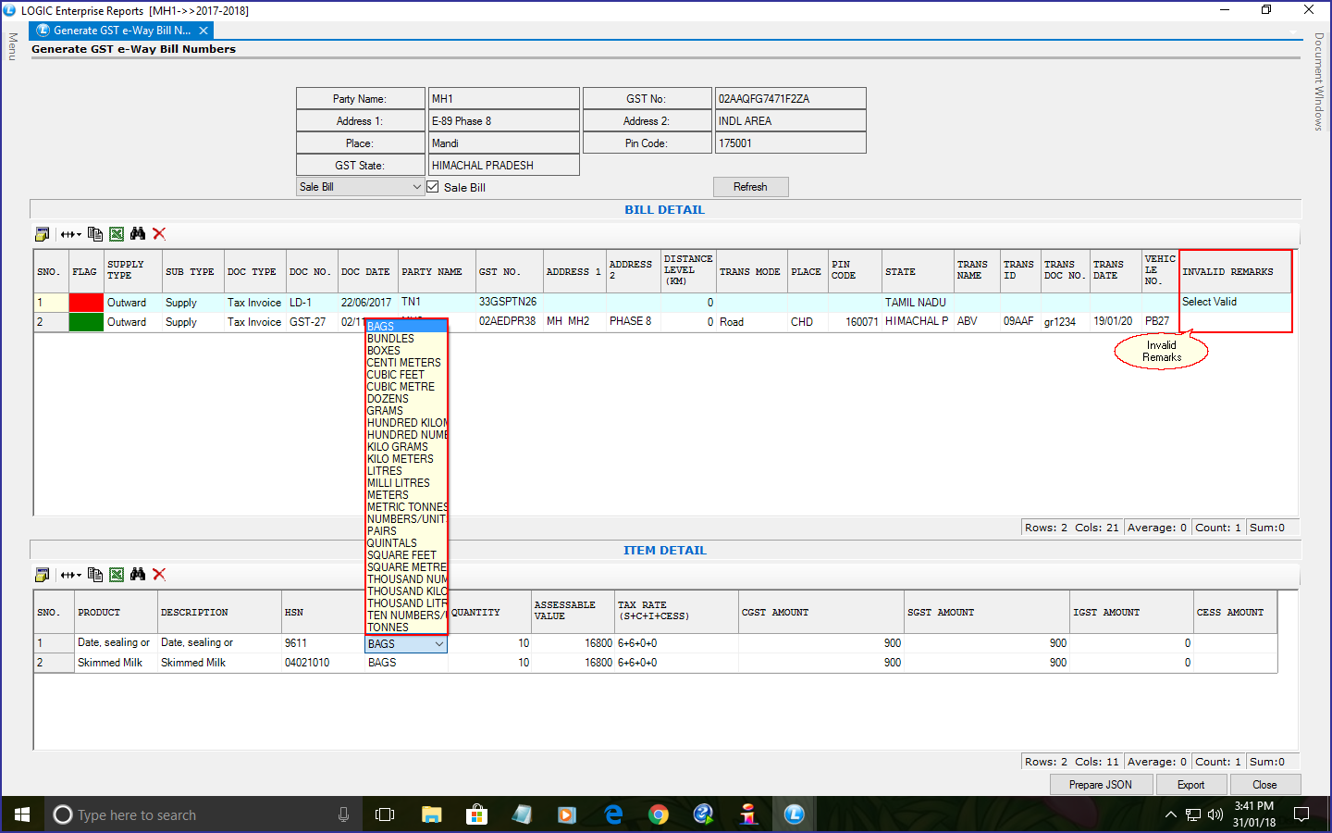Click Skimmed Milk product cell
Screen dimensions: 1332x833
(x=116, y=663)
